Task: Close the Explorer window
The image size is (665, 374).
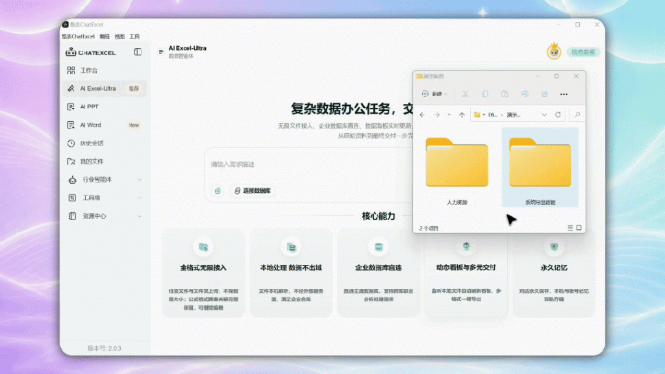Action: 576,77
